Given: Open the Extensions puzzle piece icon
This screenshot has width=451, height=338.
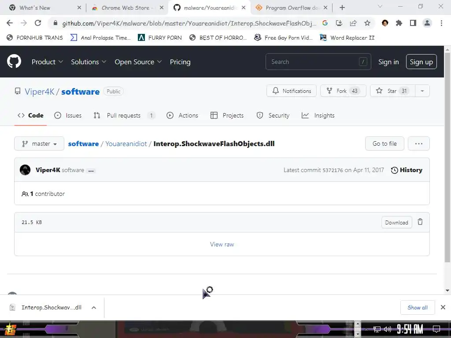Looking at the screenshot, I should click(399, 23).
